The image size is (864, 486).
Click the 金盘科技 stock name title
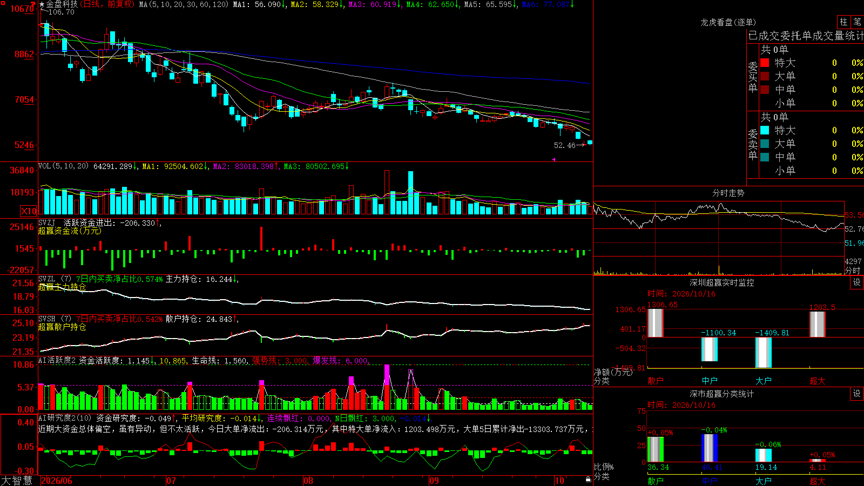(62, 4)
